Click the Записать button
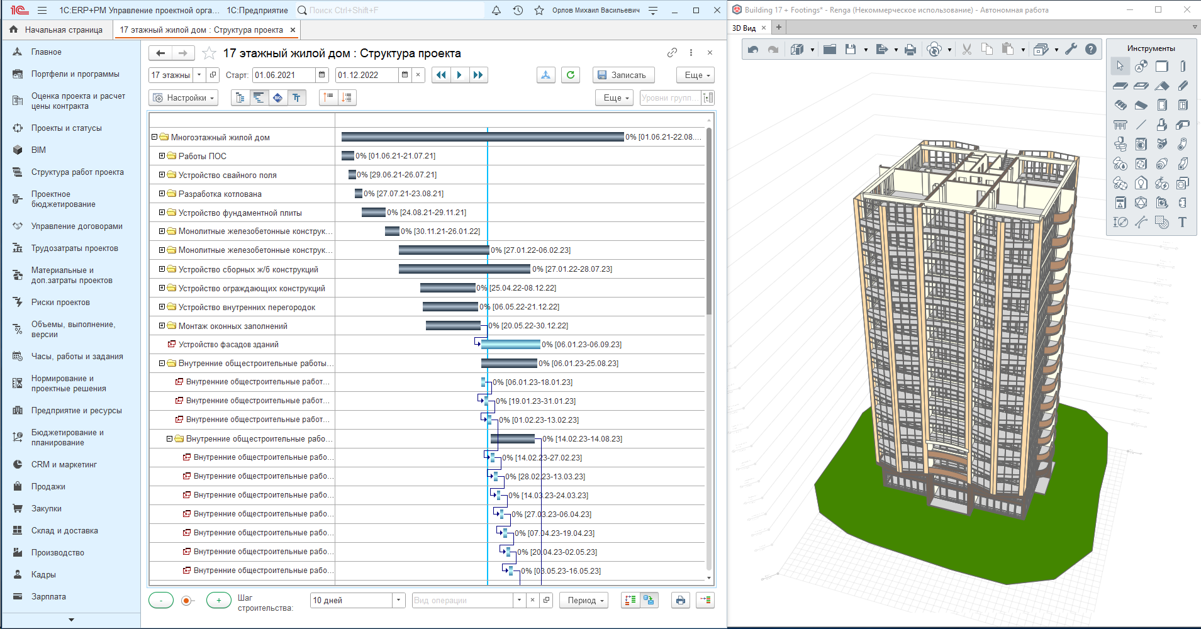This screenshot has height=629, width=1201. 623,75
